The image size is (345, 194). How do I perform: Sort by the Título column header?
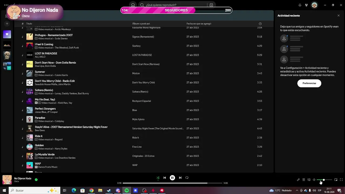pos(29,24)
